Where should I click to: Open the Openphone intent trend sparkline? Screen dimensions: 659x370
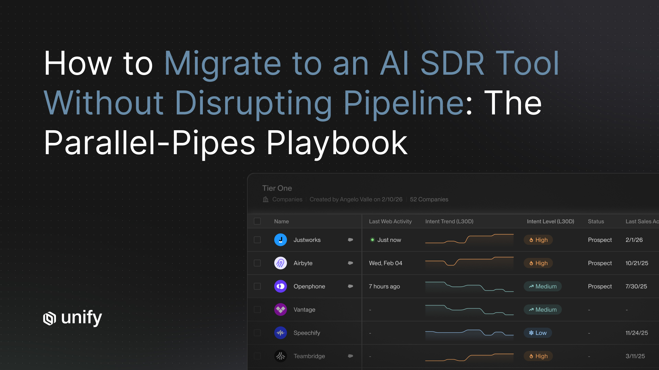[469, 286]
